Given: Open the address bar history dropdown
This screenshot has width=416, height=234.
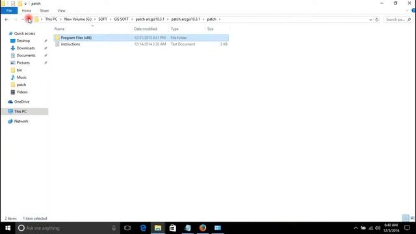Looking at the screenshot, I should pos(370,19).
